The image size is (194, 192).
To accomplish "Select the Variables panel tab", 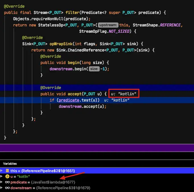I will tap(10, 164).
